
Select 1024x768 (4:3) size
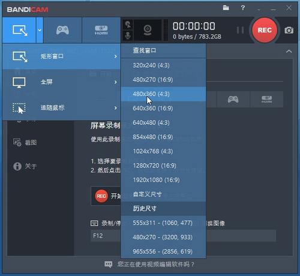coord(163,151)
